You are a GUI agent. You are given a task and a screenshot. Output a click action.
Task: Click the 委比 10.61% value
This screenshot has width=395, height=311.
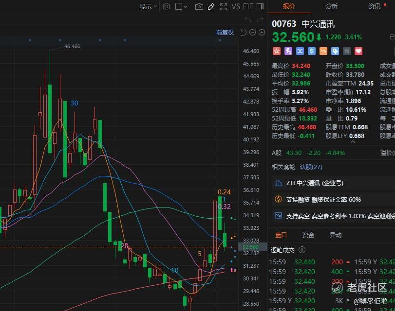356,110
